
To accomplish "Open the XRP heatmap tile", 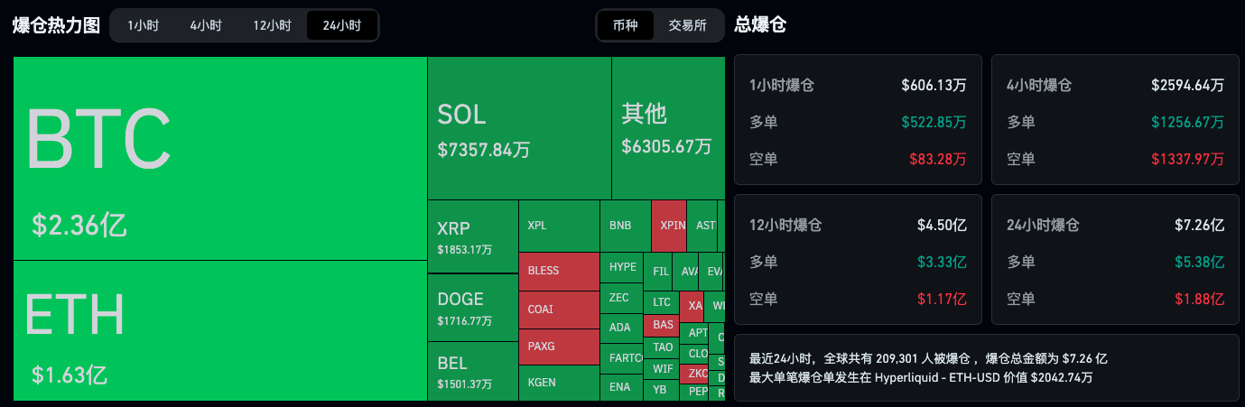I will (x=472, y=236).
